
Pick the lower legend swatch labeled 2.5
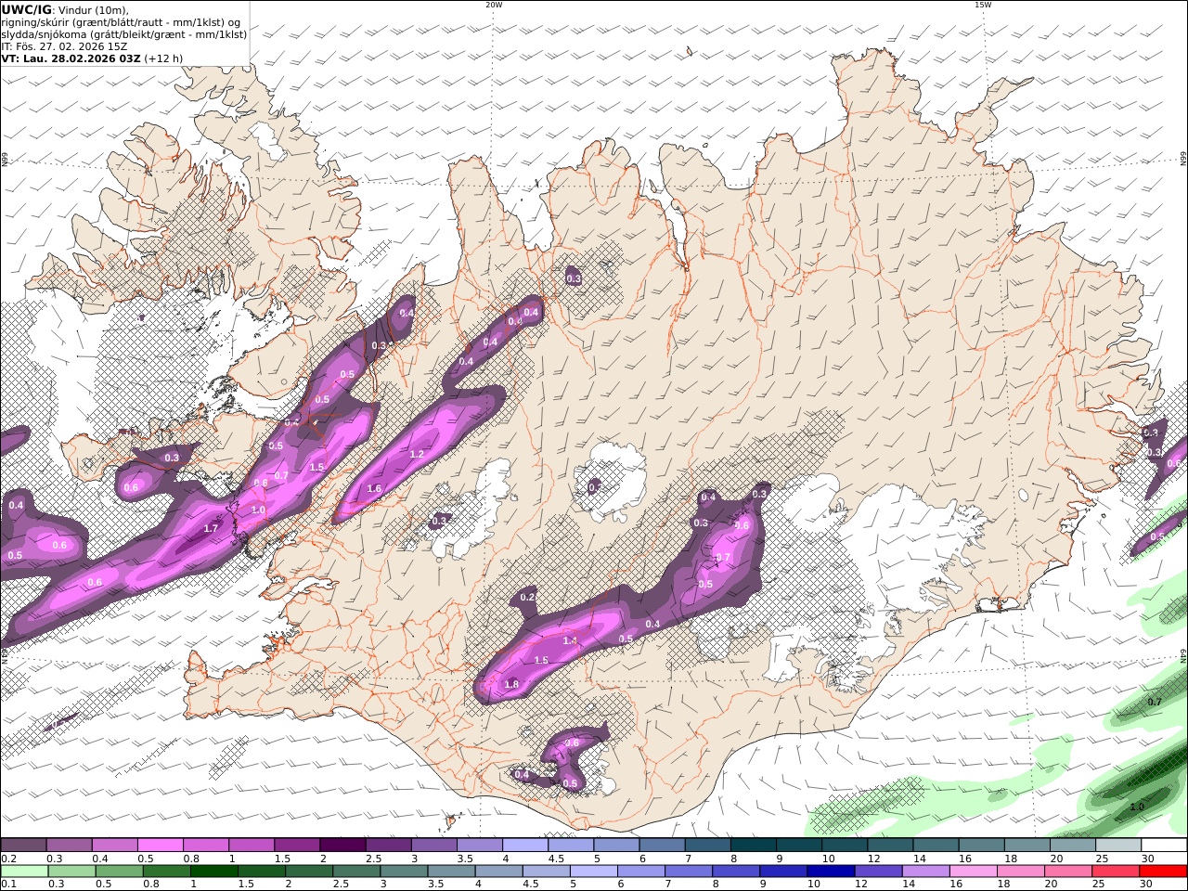point(356,871)
